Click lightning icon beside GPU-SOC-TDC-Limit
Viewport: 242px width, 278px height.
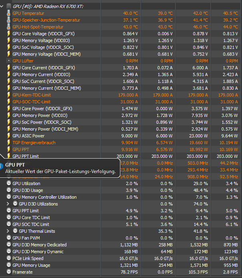(8, 102)
